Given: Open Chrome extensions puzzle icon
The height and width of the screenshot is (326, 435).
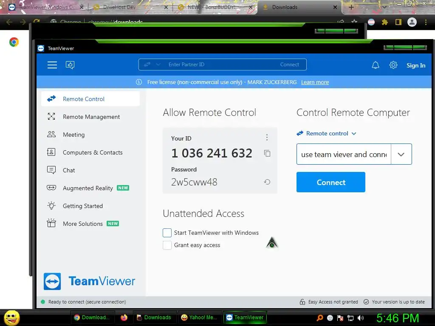Looking at the screenshot, I should point(384,22).
